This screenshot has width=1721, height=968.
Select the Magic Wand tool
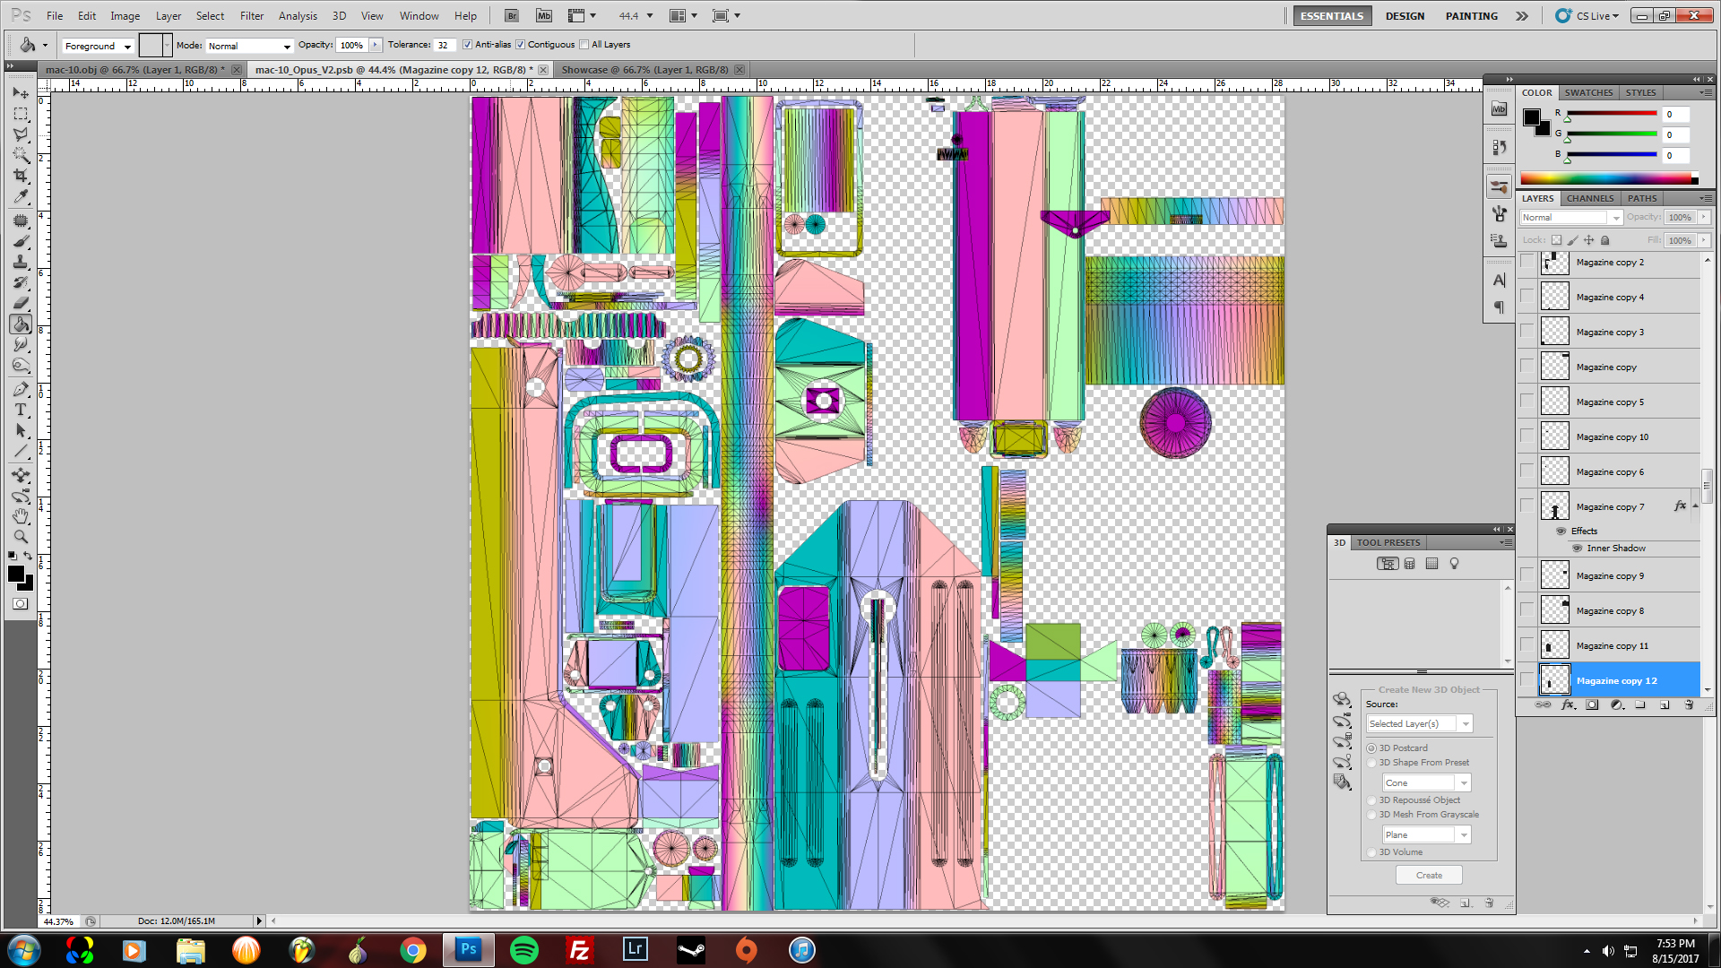click(21, 155)
